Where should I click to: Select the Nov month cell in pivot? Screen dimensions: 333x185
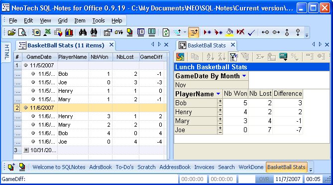[211, 85]
